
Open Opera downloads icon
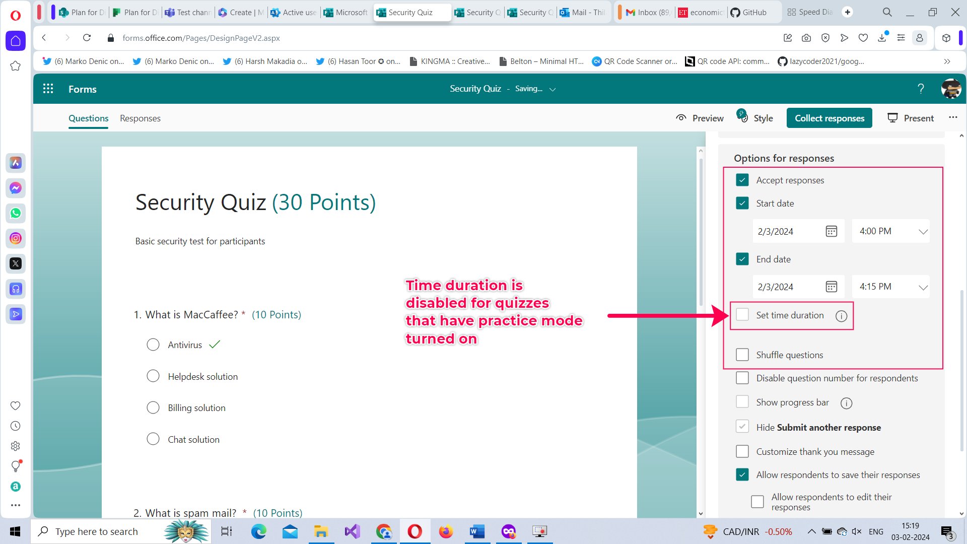point(882,38)
